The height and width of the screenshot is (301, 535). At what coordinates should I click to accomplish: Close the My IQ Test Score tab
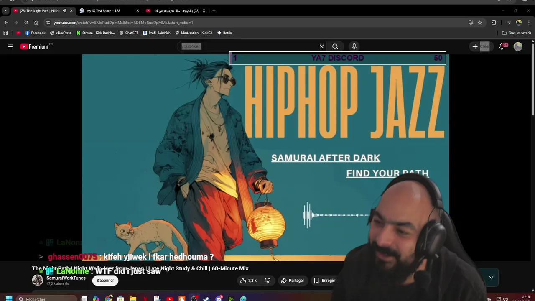pyautogui.click(x=138, y=11)
